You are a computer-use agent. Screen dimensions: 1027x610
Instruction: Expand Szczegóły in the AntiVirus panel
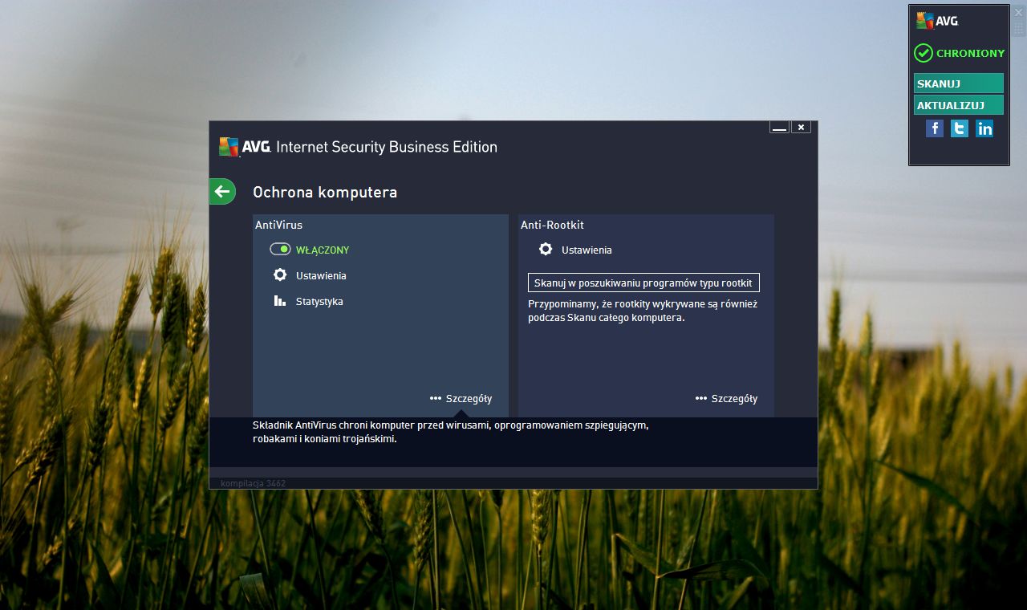click(461, 398)
